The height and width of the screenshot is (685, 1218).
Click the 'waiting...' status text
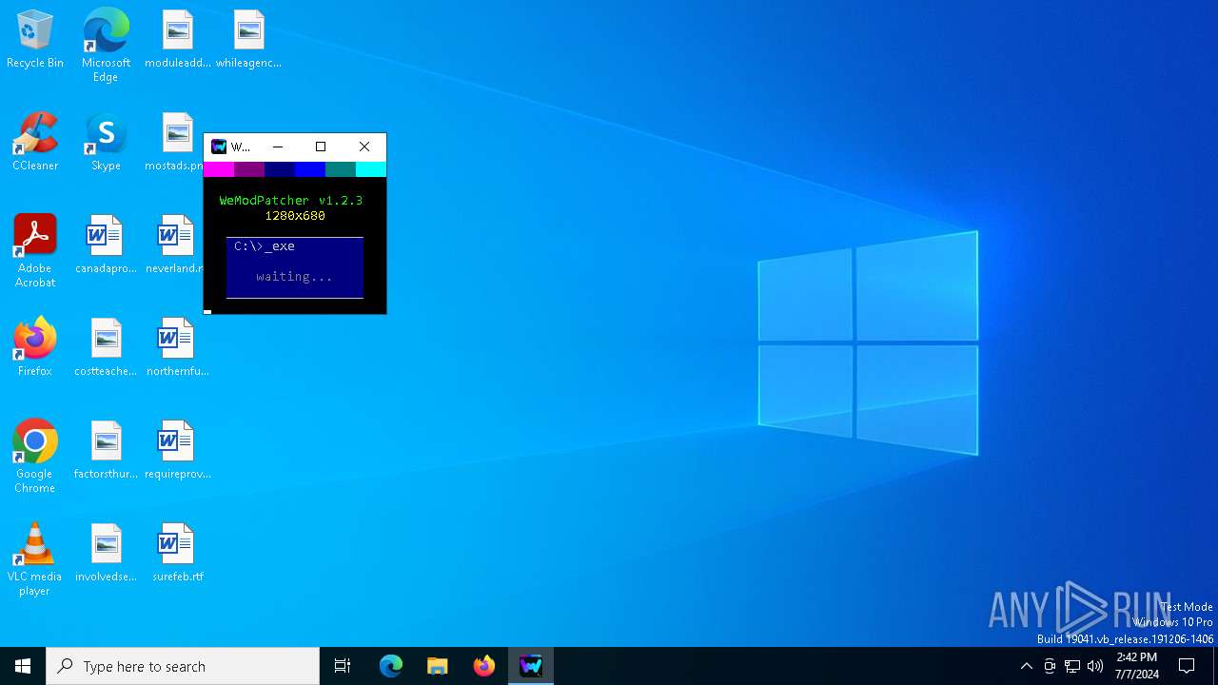[294, 277]
